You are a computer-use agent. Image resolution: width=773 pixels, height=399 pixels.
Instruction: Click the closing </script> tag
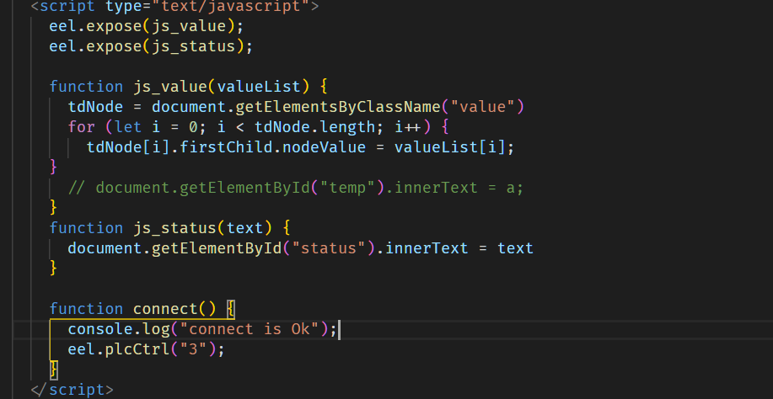pos(72,390)
